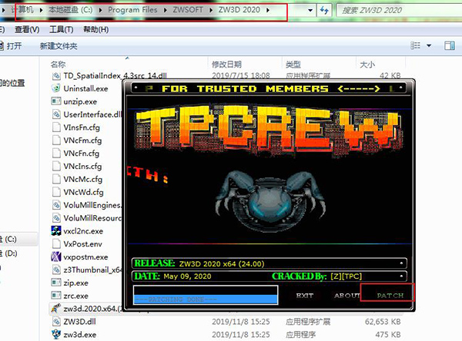Select the VNcWd.cfg file icon
The height and width of the screenshot is (341, 462).
coord(56,192)
